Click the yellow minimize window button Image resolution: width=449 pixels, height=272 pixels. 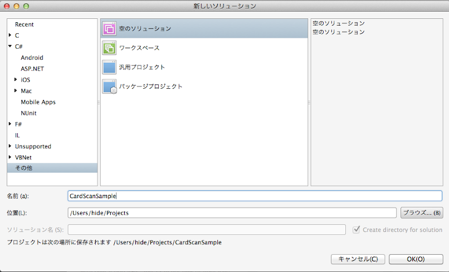click(x=16, y=6)
